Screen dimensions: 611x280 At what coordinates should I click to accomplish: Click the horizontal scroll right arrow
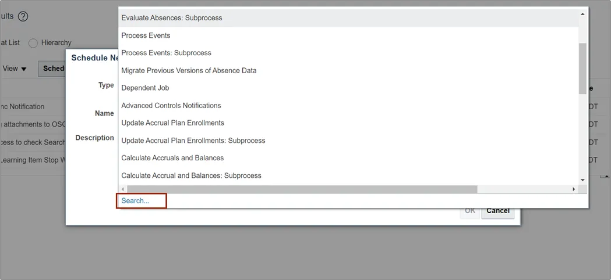tap(574, 189)
